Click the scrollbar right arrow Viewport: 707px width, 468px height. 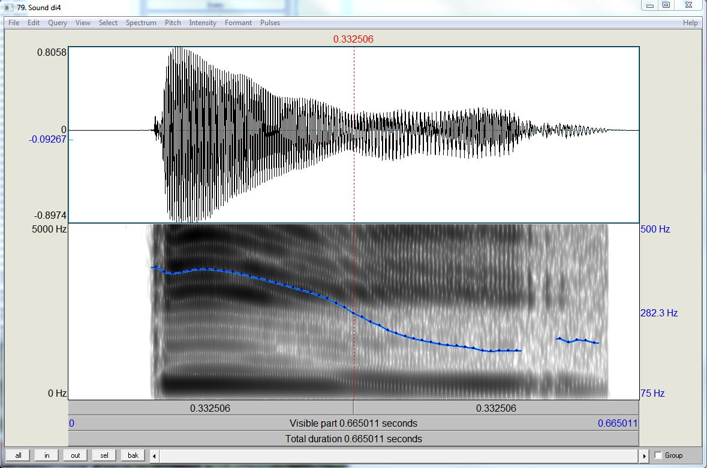coord(644,456)
